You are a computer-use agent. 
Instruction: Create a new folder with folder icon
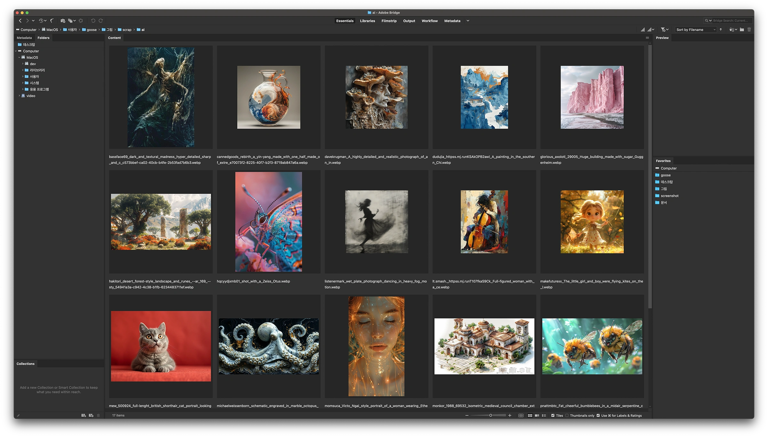(742, 30)
